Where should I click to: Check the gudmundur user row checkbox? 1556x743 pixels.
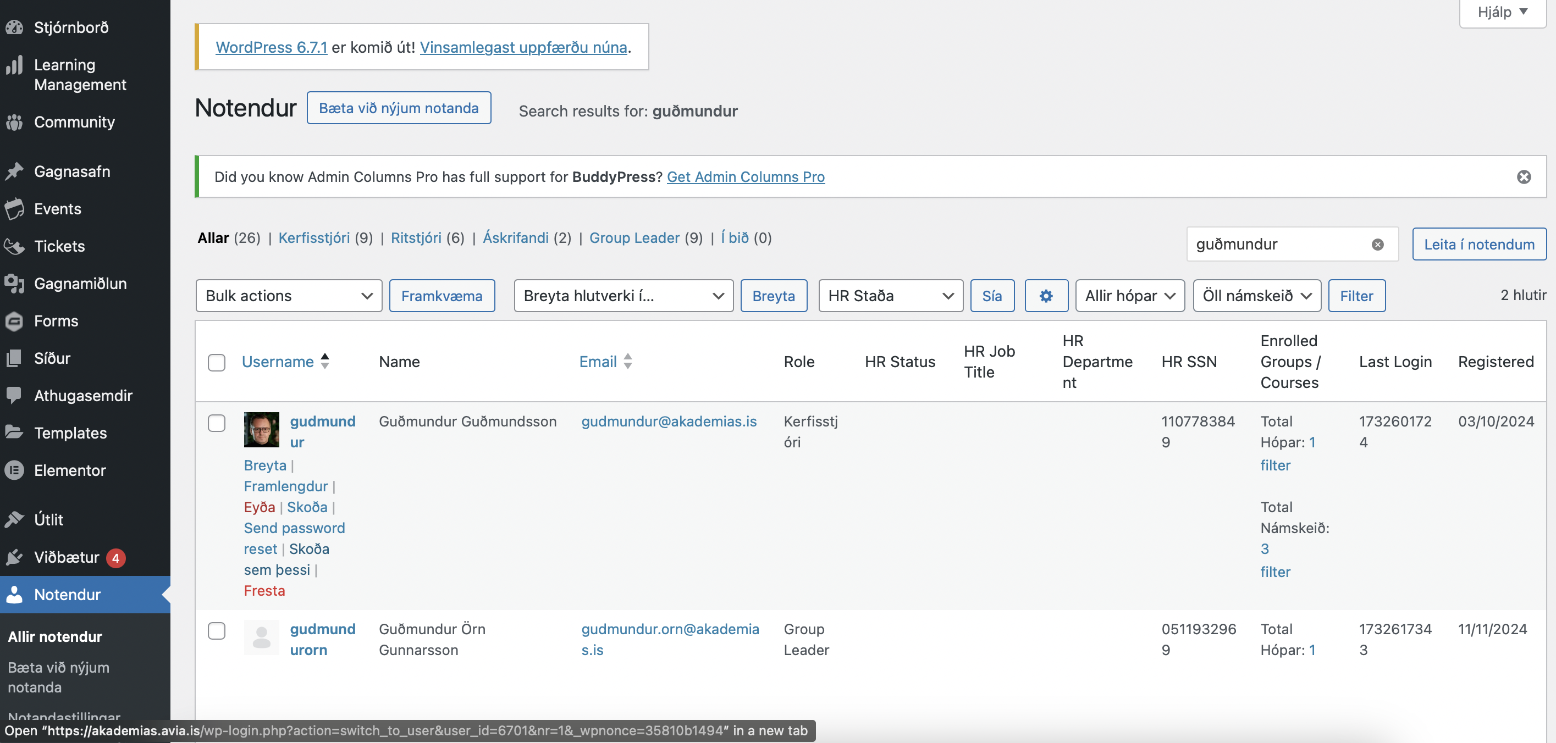216,423
